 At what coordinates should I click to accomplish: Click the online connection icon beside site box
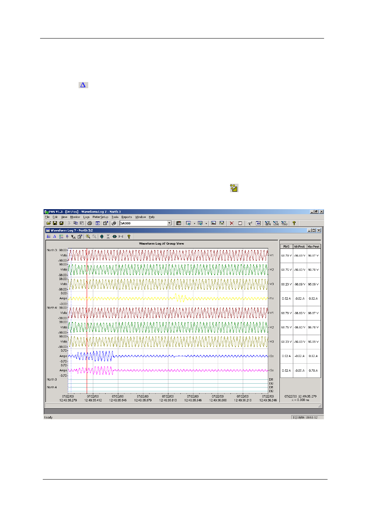coord(114,223)
